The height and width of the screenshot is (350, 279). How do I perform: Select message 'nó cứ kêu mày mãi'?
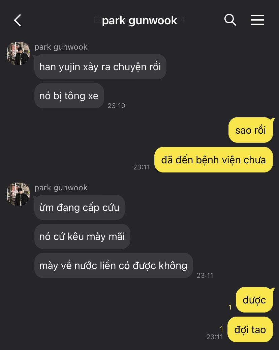(x=82, y=236)
